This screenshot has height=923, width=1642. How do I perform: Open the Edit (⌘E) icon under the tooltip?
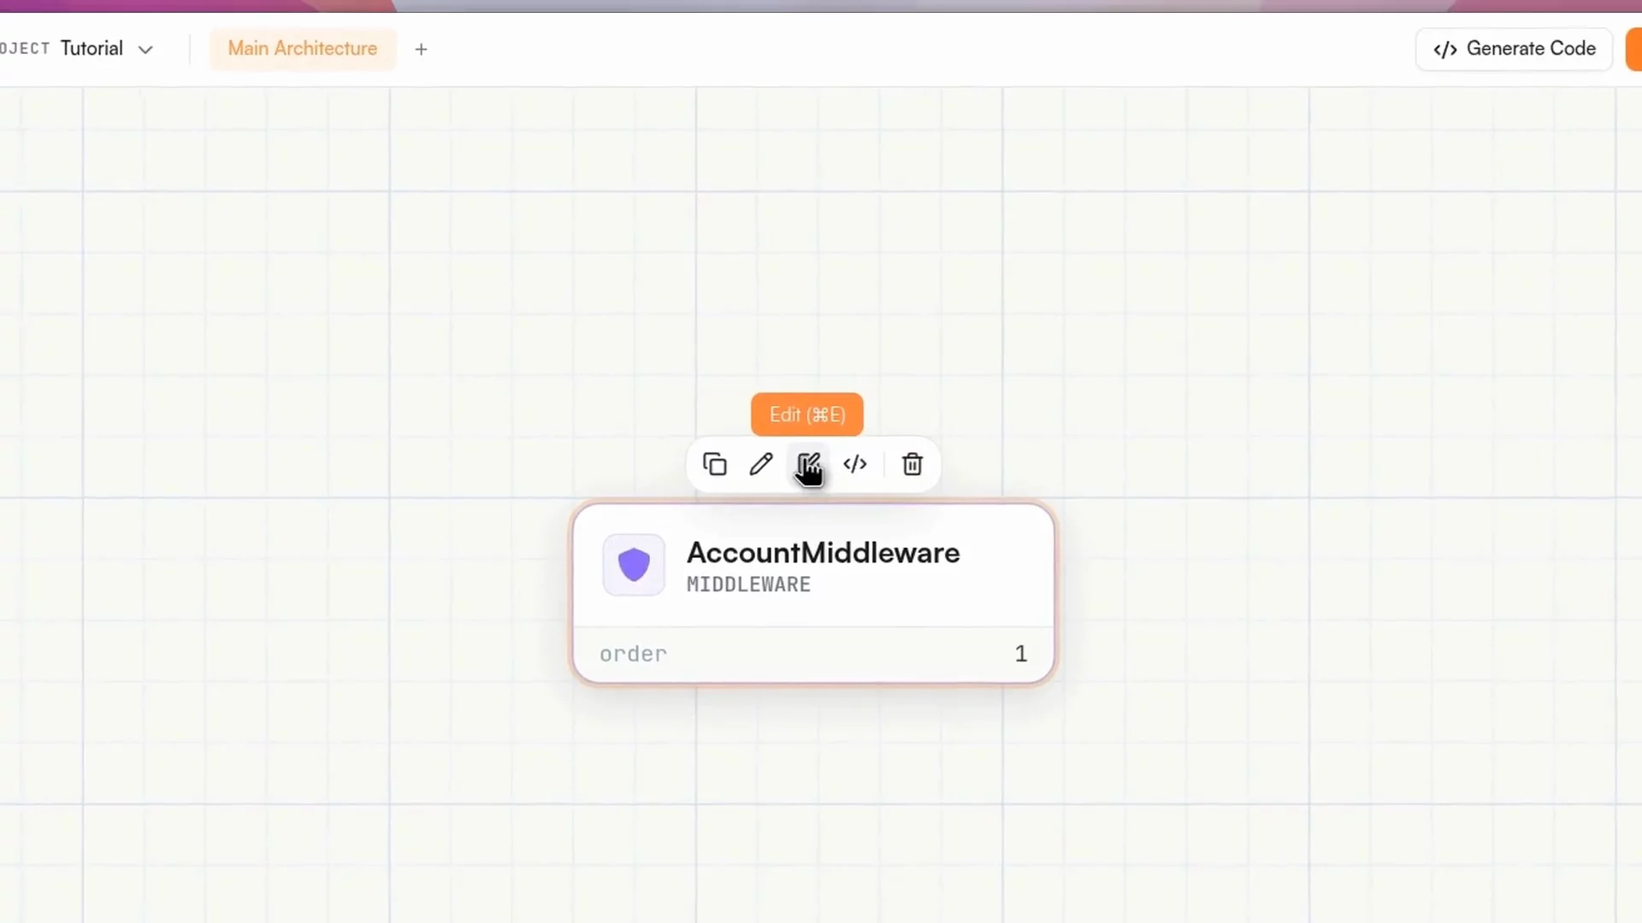808,464
